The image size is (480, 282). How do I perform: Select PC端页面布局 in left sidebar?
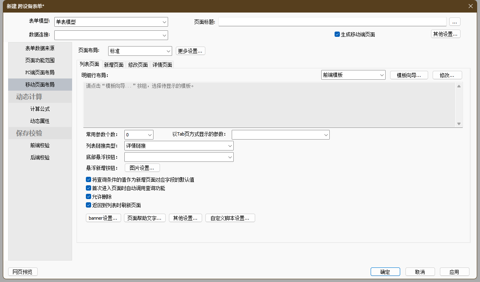(x=40, y=72)
